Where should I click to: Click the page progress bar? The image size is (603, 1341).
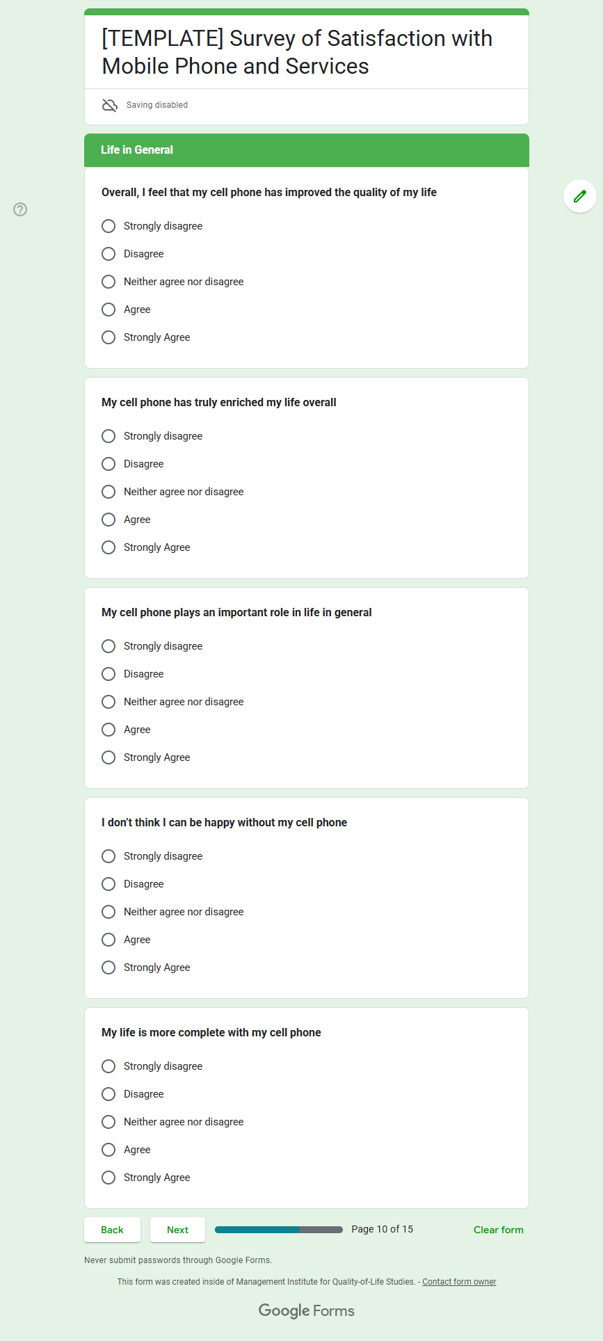point(279,1230)
